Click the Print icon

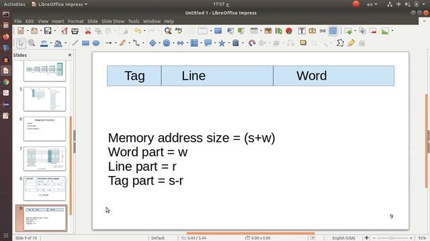click(75, 31)
